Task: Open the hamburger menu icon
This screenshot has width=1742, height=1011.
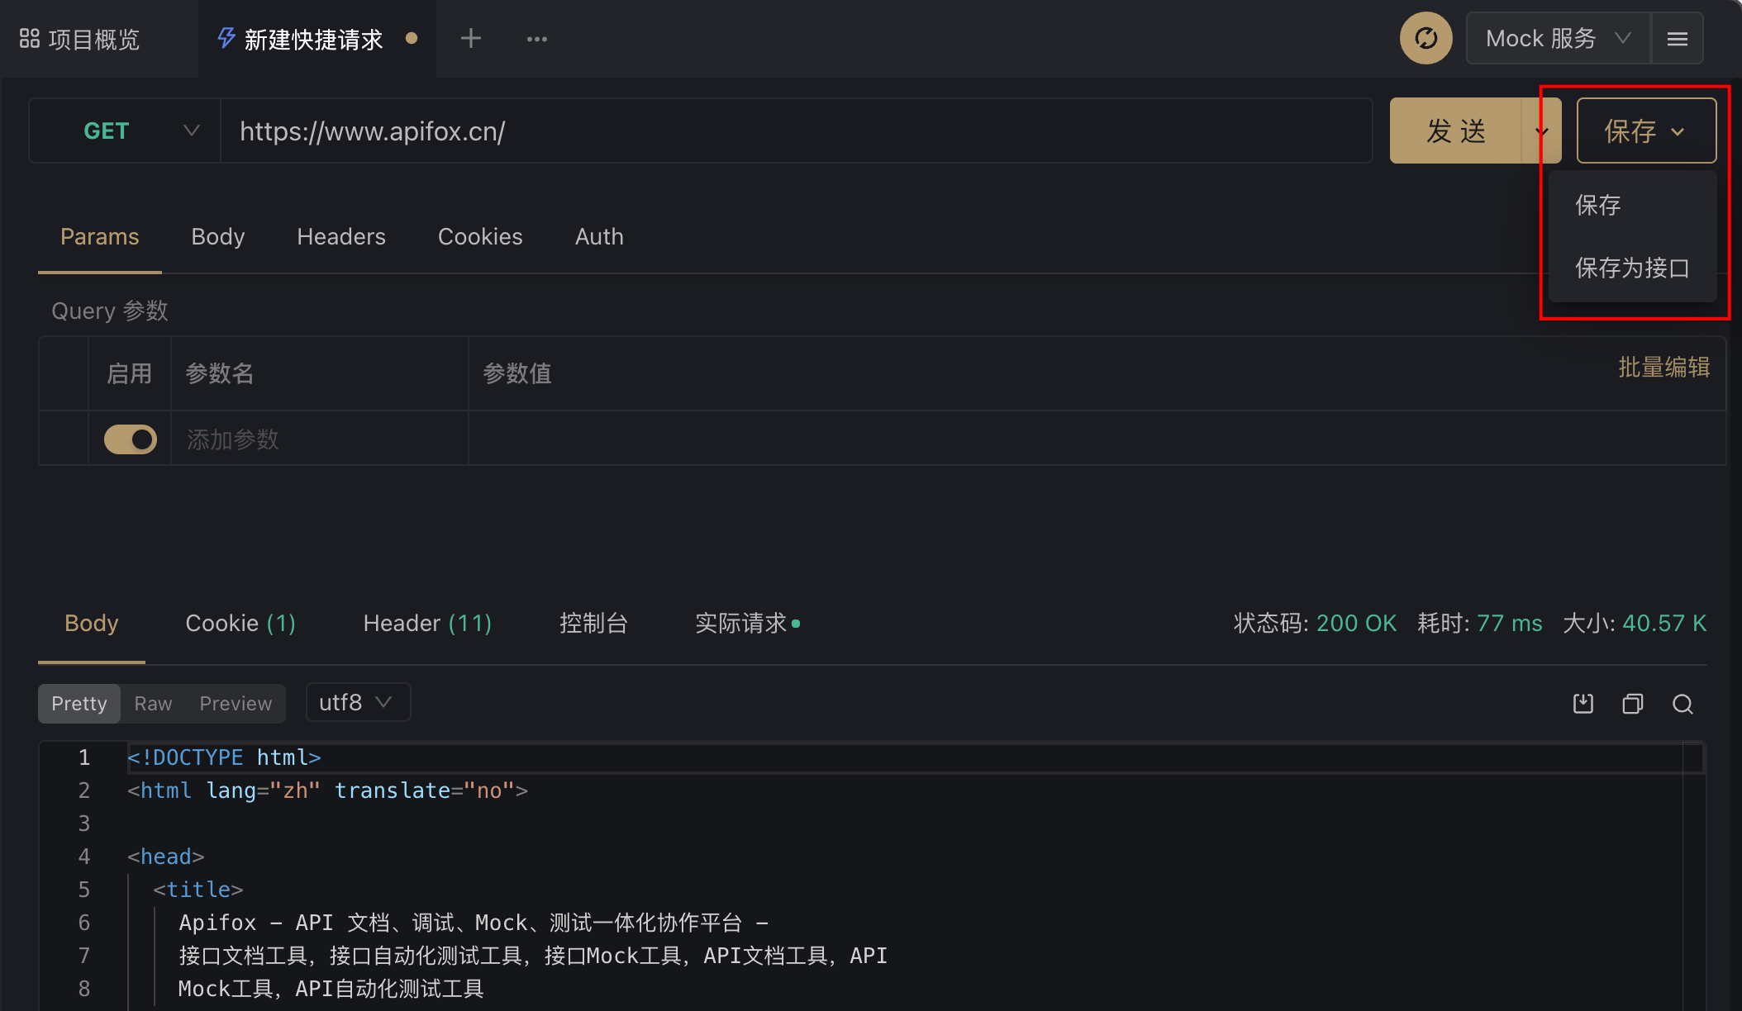Action: (1677, 39)
